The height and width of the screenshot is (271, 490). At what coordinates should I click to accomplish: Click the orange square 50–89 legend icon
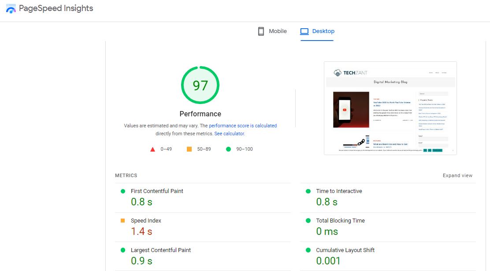pyautogui.click(x=189, y=149)
